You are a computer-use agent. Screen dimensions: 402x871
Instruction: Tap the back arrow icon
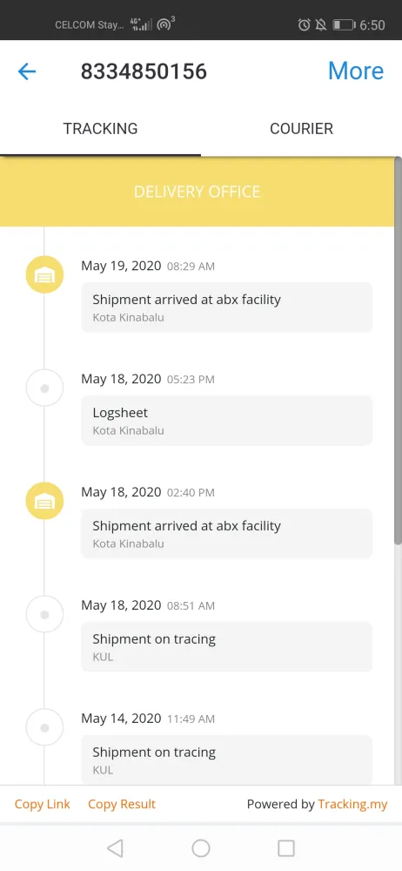27,71
